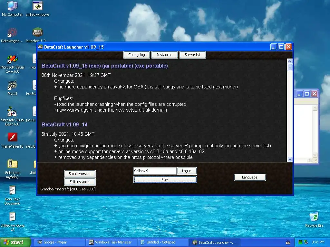Click the 8:41 PM clock
330x247 pixels.
pyautogui.click(x=318, y=242)
